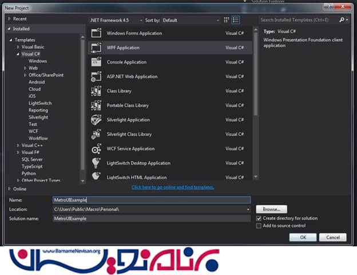Click the template list scroll-down arrow
The image size is (357, 275).
[256, 176]
